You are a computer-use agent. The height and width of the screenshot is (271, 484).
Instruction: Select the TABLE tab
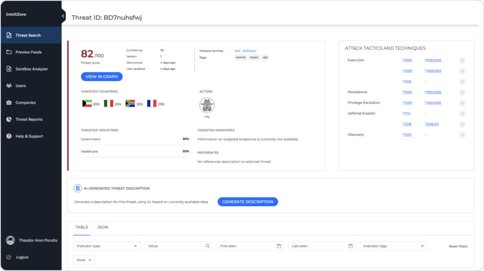point(82,227)
